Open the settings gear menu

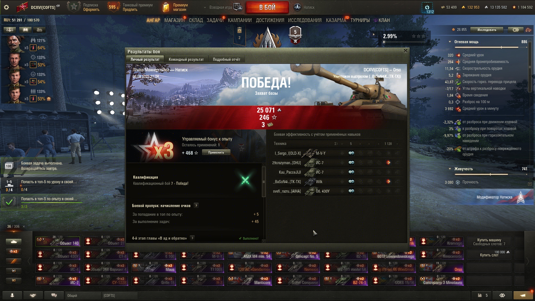[6, 7]
